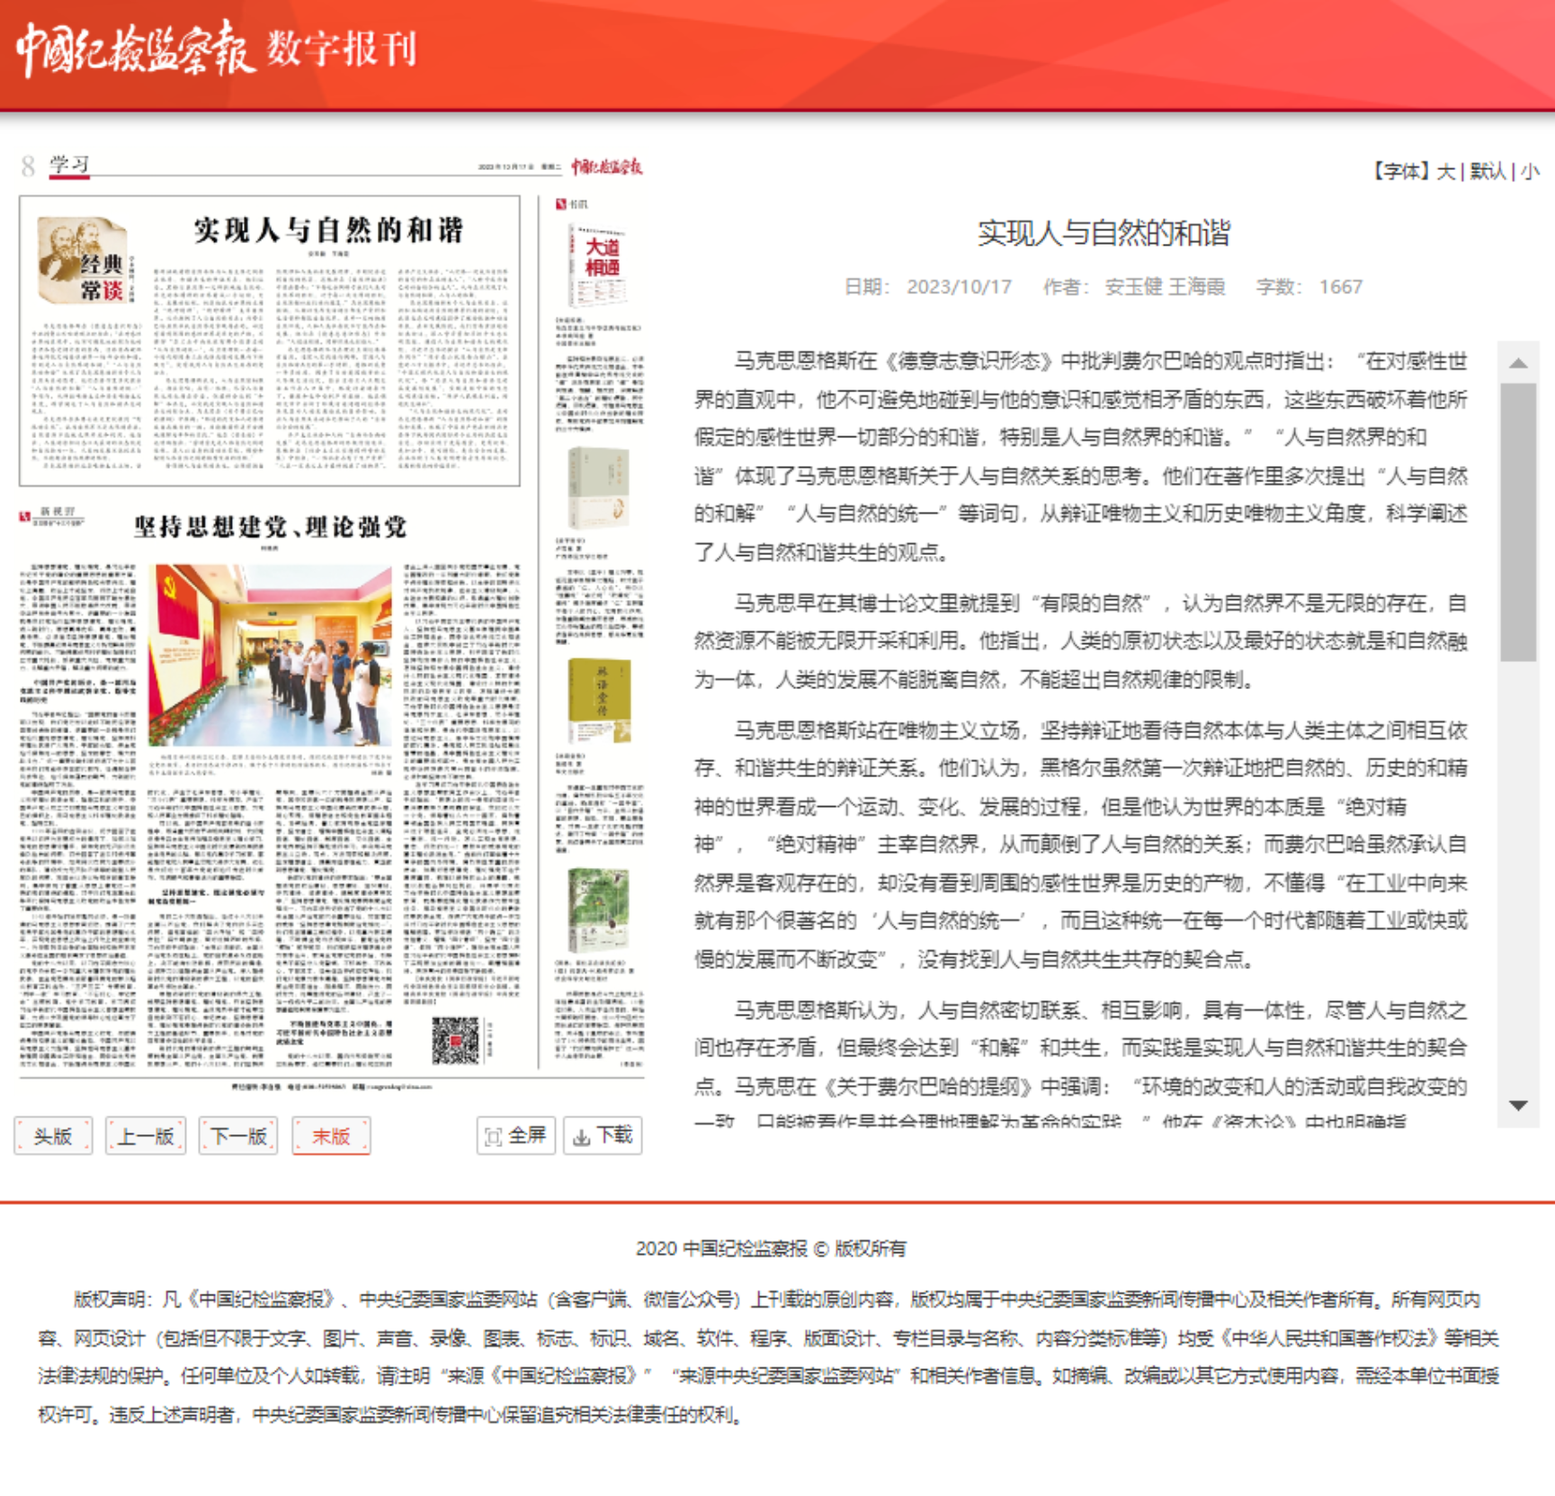The height and width of the screenshot is (1496, 1555).
Task: Click the word count 1667
Action: 1340,287
